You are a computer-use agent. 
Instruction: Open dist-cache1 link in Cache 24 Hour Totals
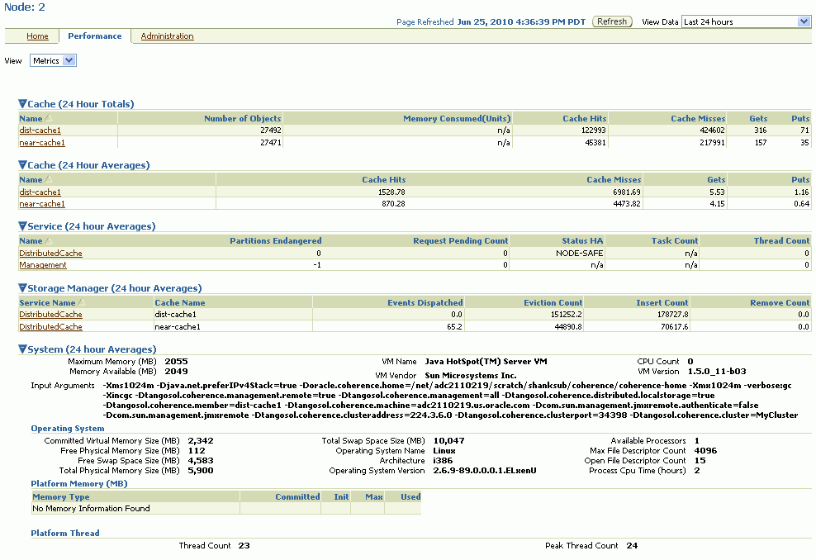click(x=40, y=131)
